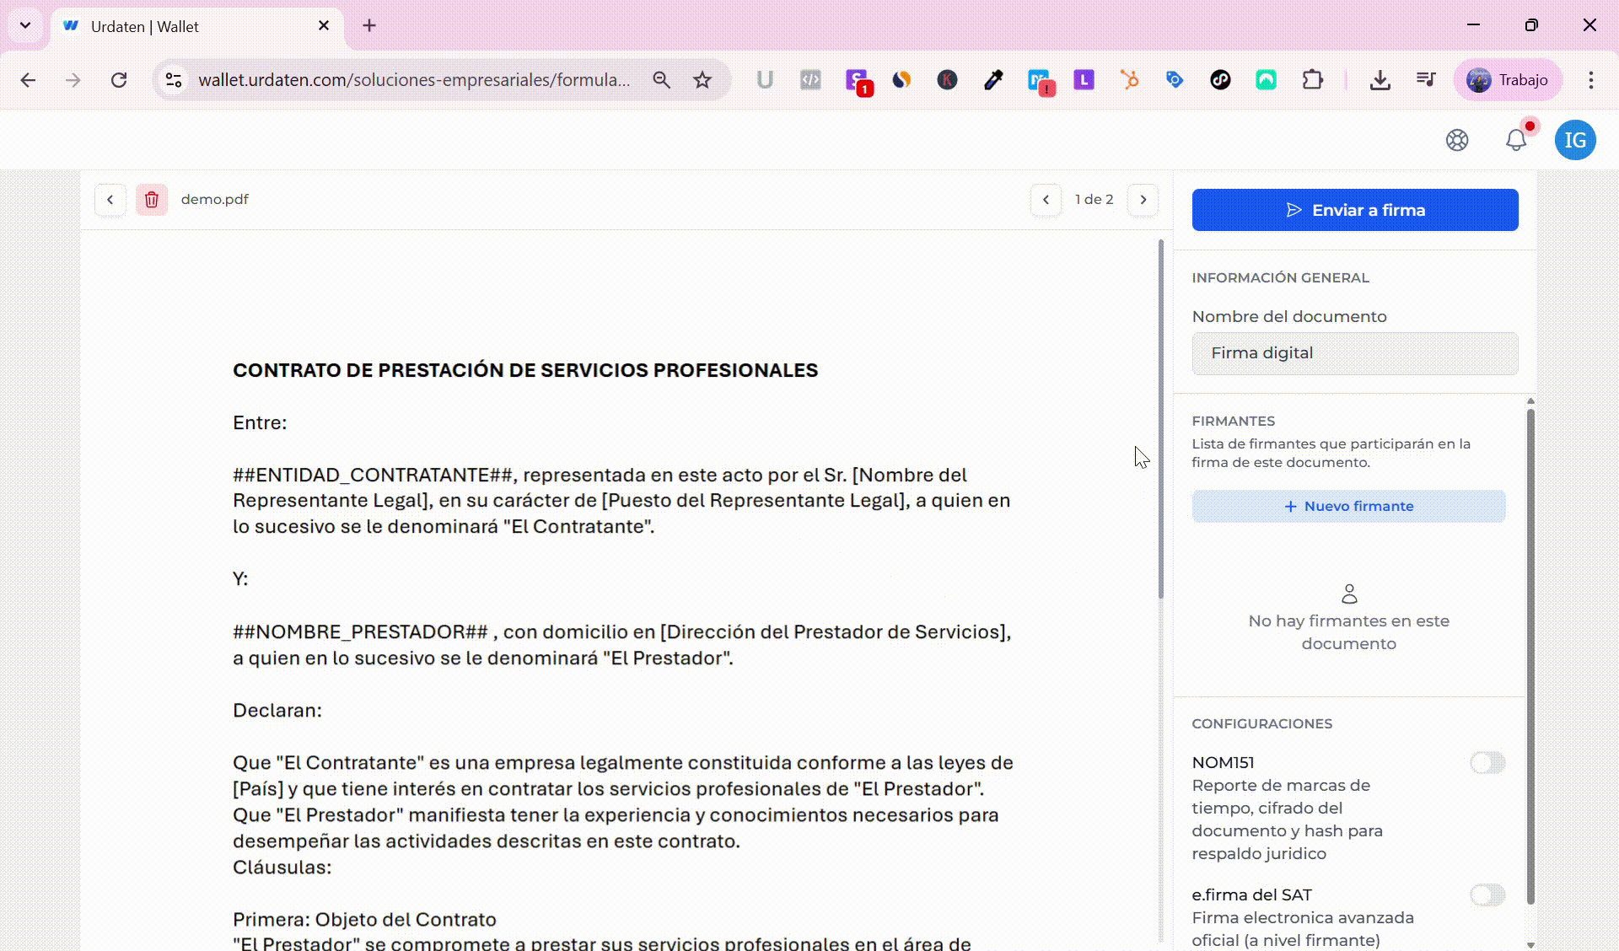1619x951 pixels.
Task: Open the Chrome downloads icon
Action: point(1380,80)
